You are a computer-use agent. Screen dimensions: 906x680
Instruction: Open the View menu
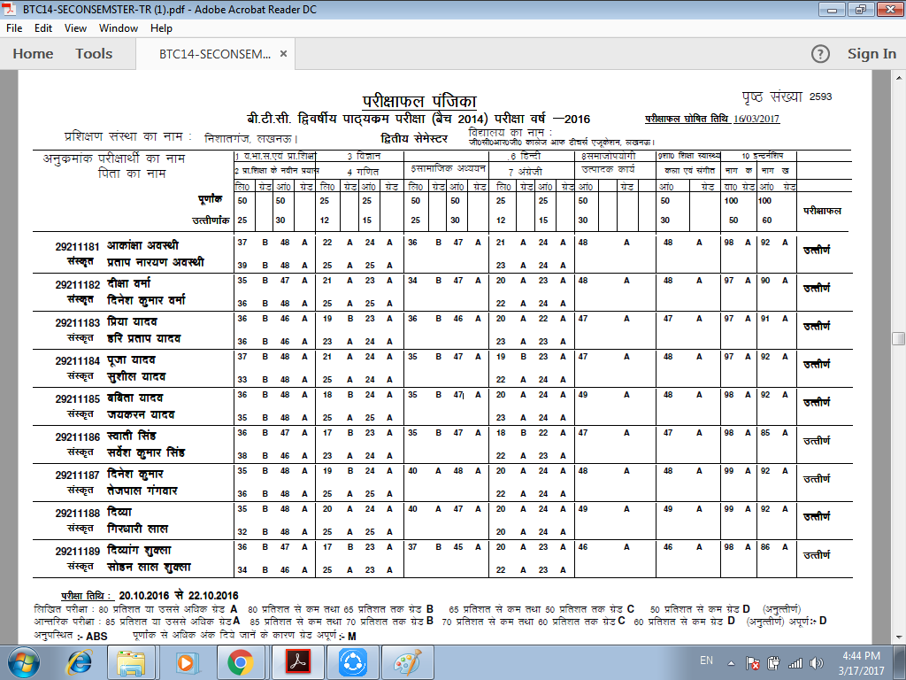75,27
